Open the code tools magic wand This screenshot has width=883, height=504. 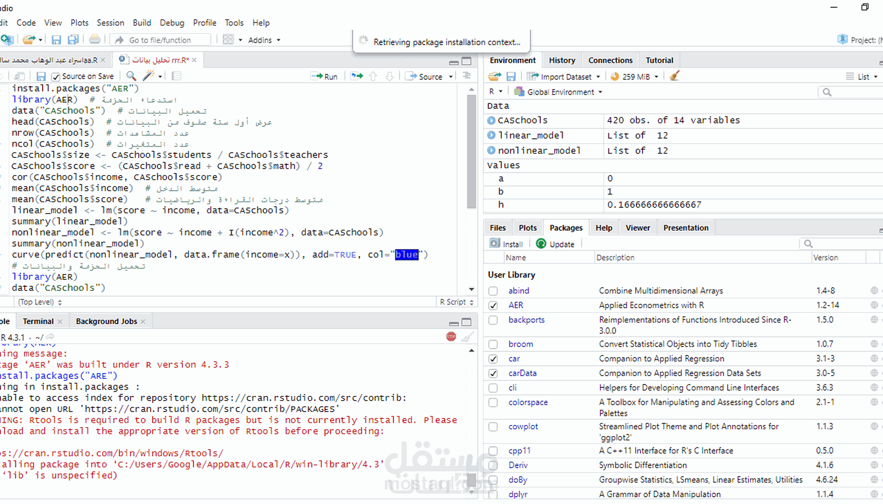pos(149,76)
